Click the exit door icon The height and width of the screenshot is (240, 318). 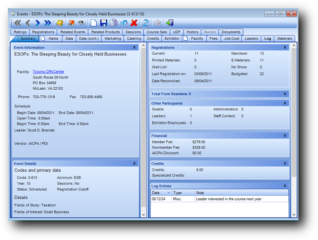[170, 23]
